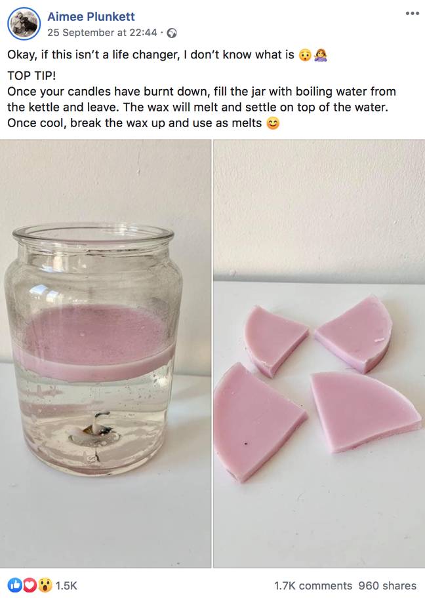
Task: Open the candle jar with water photo
Action: coord(106,353)
